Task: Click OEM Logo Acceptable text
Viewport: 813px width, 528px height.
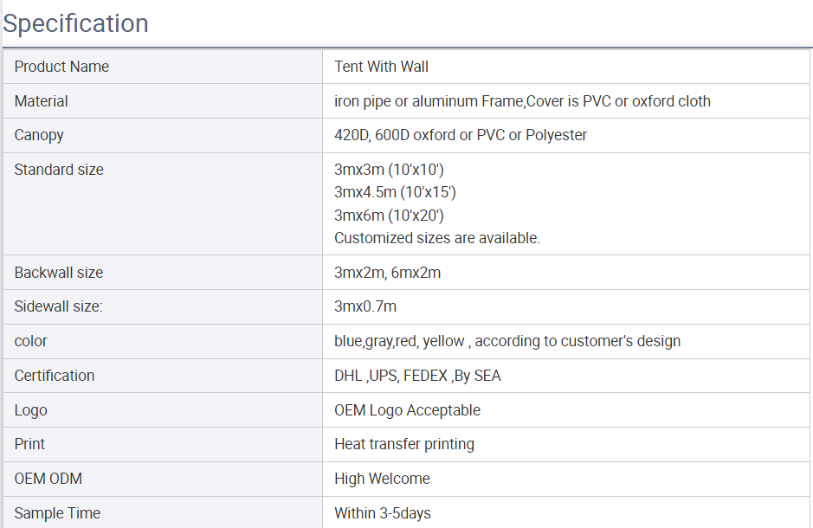Action: (407, 410)
